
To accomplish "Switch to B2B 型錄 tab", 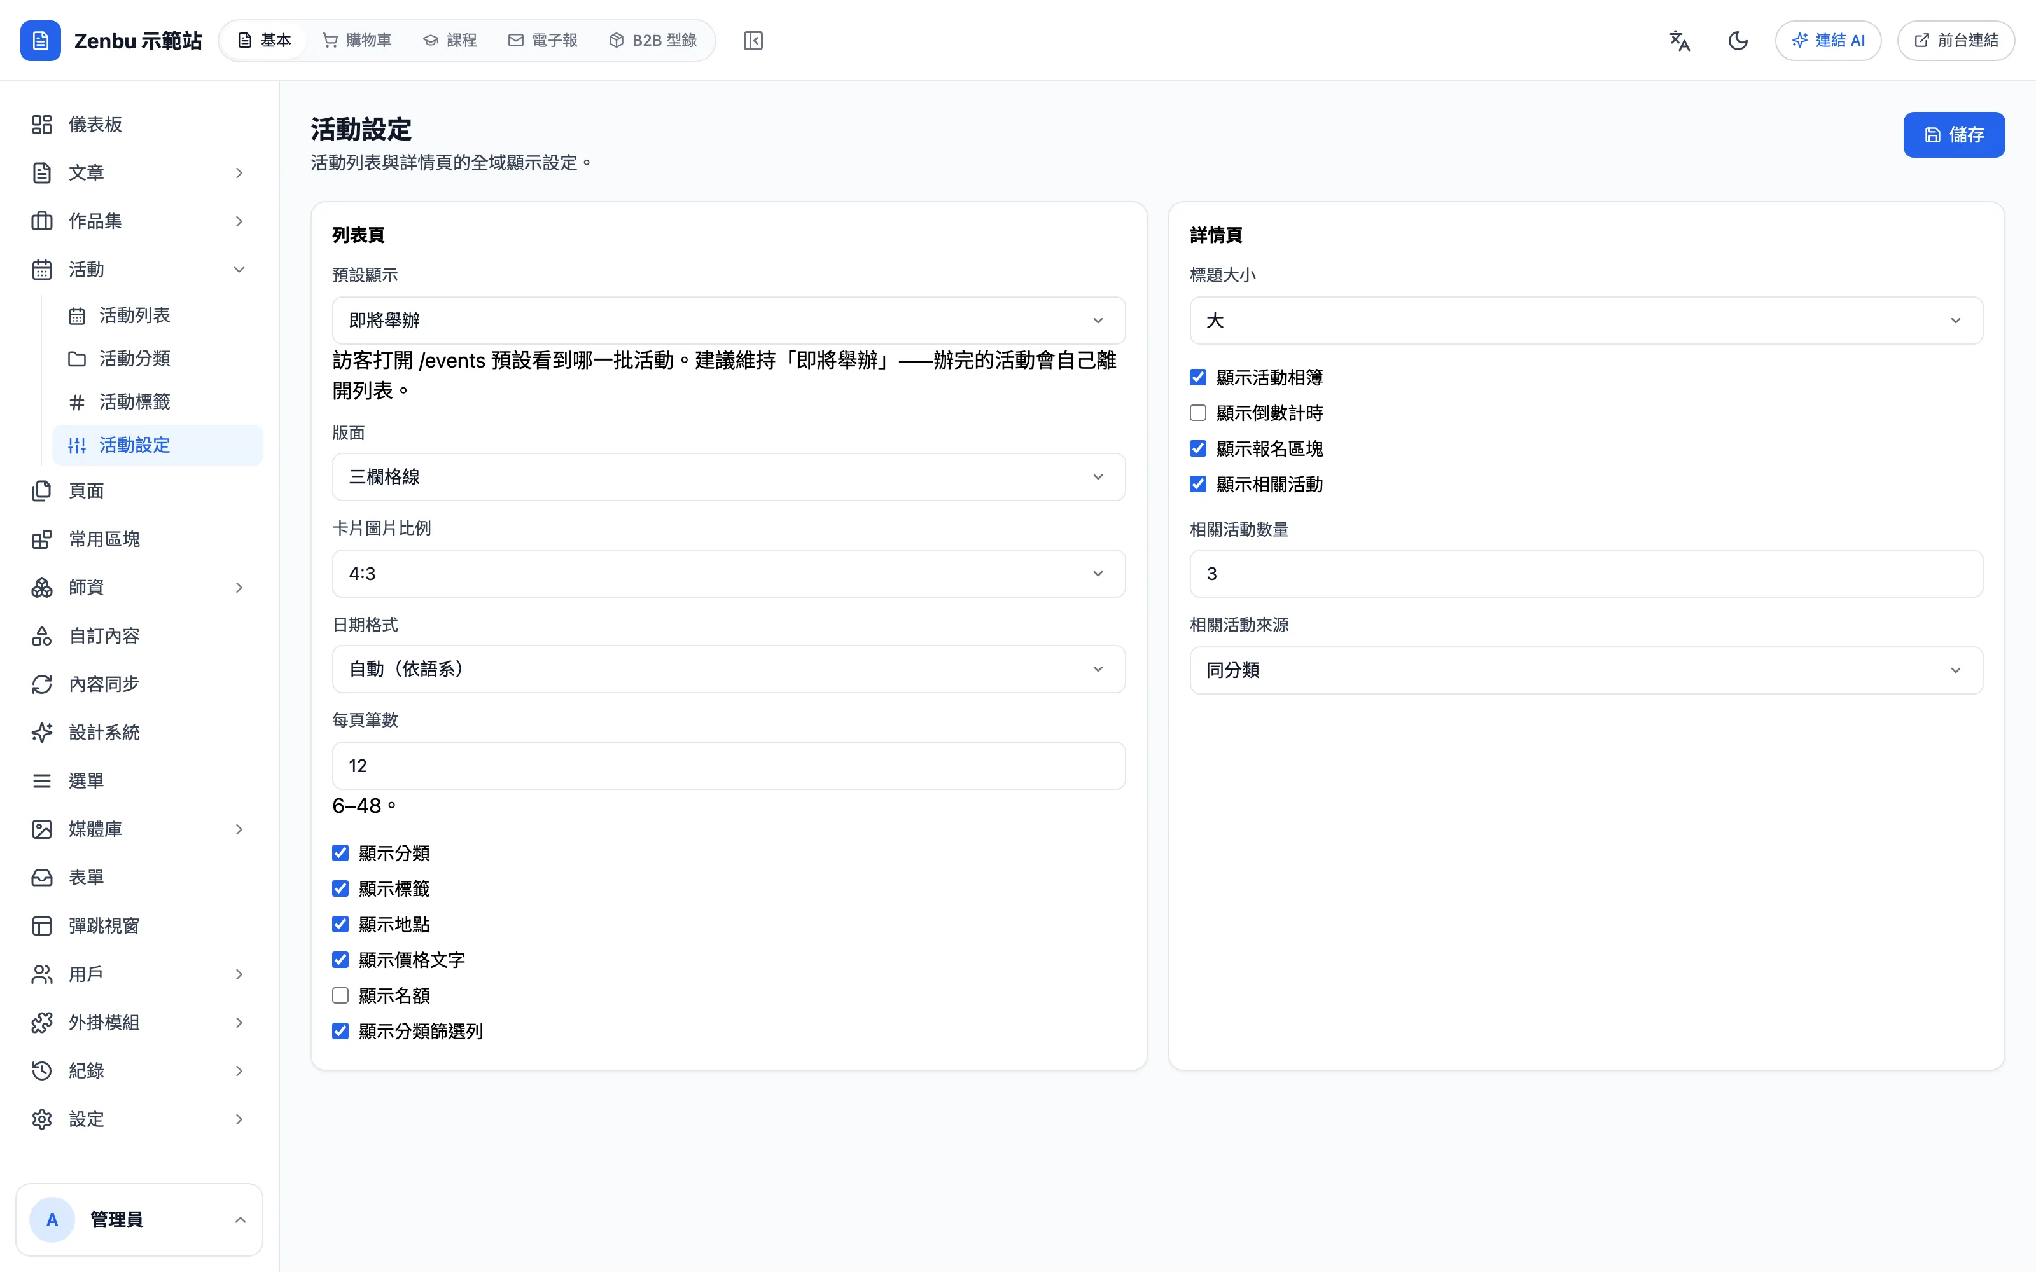I will [x=653, y=40].
